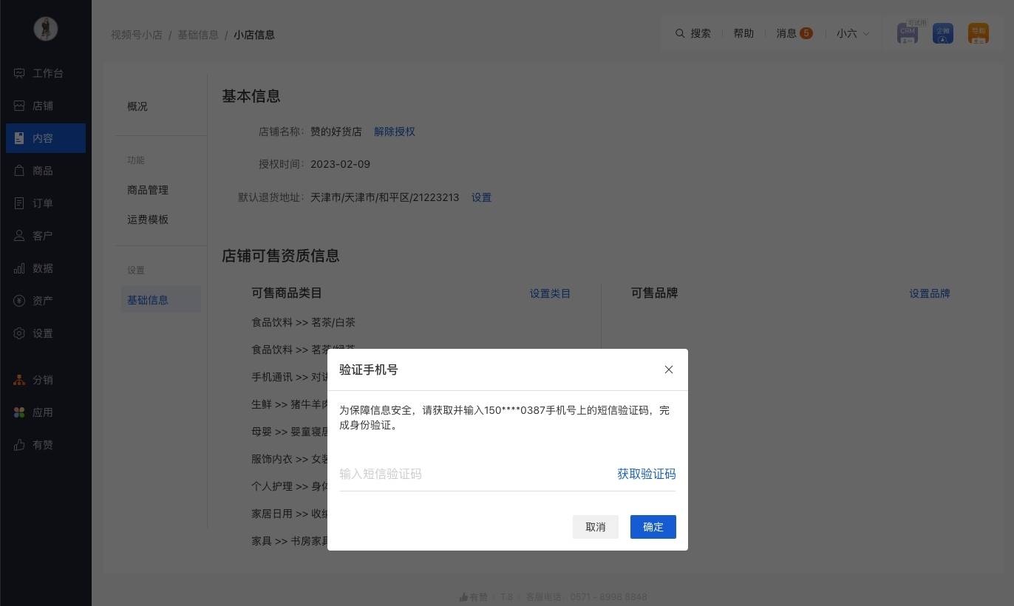Click the profile avatar at top of sidebar
The width and height of the screenshot is (1014, 606).
point(46,29)
